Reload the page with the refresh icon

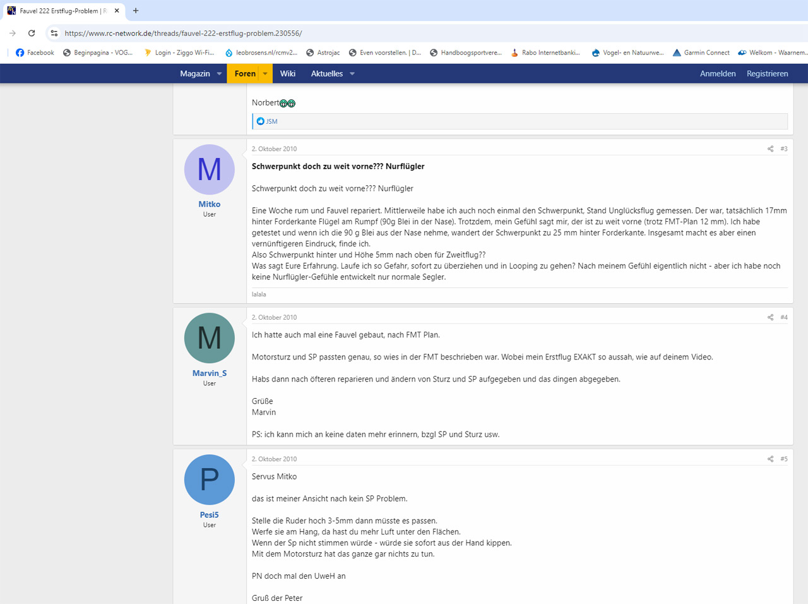pyautogui.click(x=32, y=33)
